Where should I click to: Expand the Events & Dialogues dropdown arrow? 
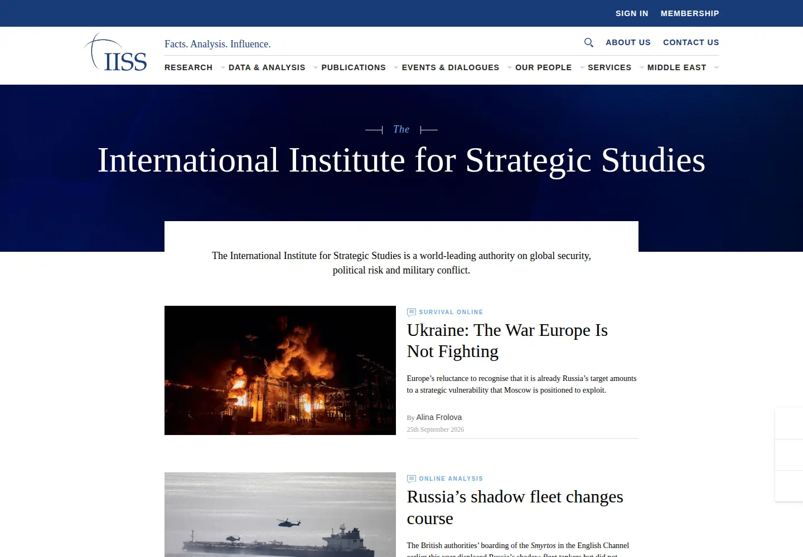tap(510, 68)
